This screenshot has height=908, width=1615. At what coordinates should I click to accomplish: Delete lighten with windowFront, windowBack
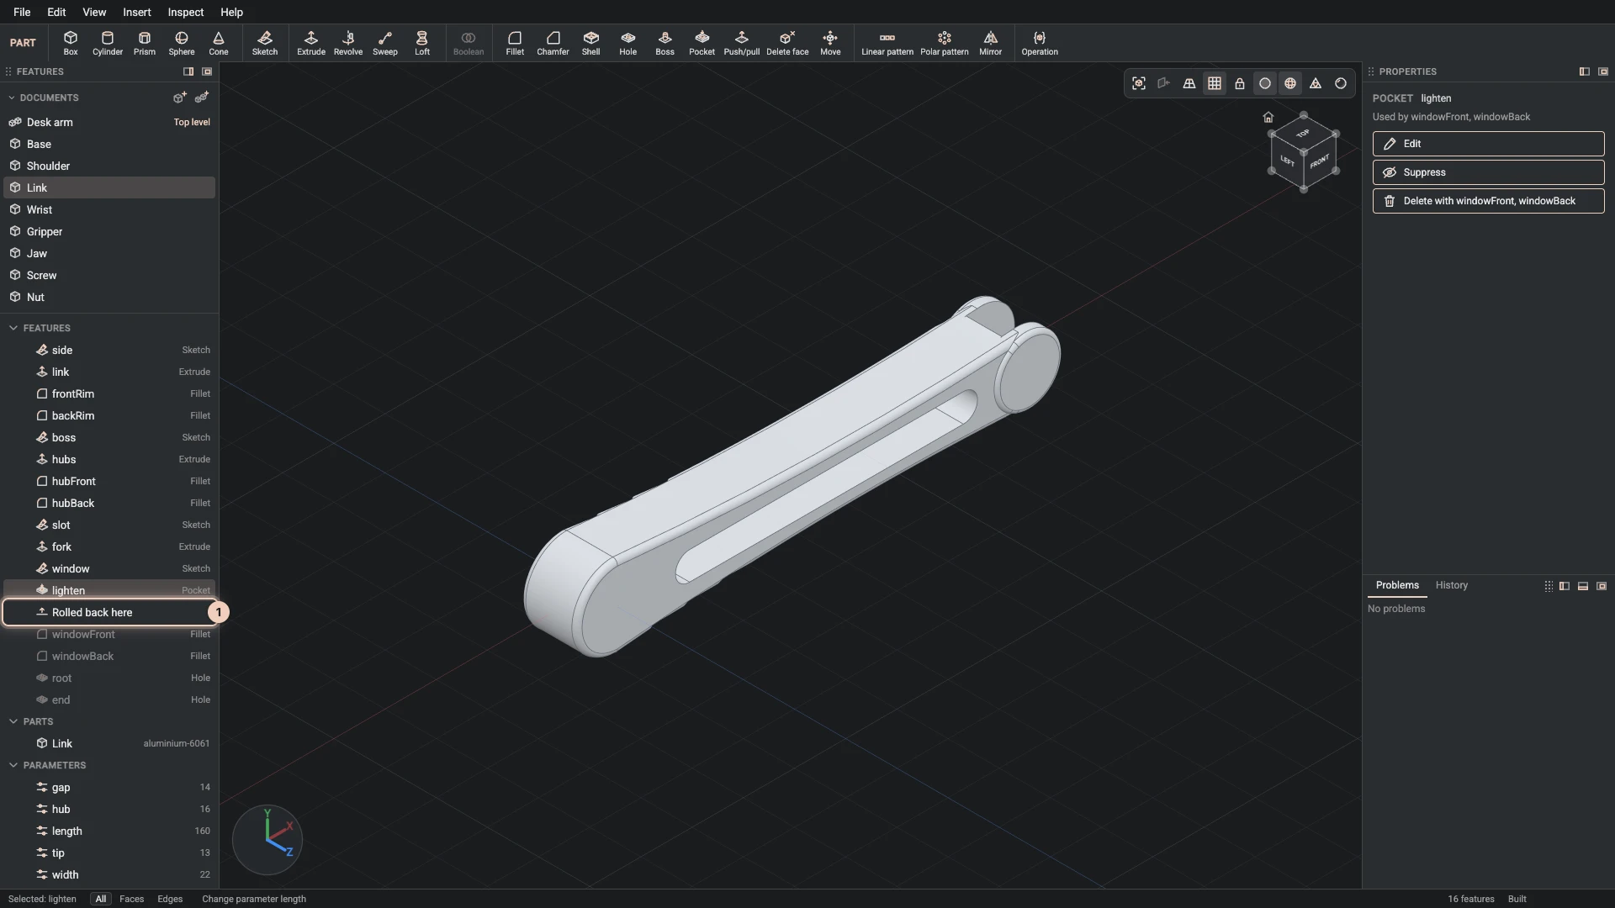(1488, 201)
